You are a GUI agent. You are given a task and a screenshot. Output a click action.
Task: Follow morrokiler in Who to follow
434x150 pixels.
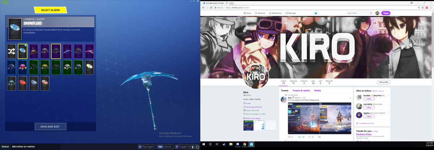[x=369, y=107]
